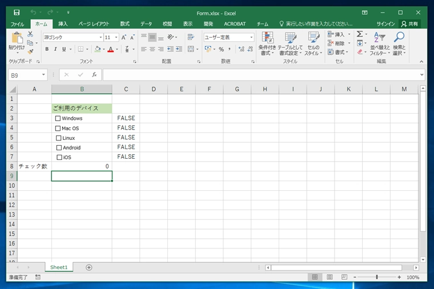Screen dimensions: 434x289
Task: Open the ファイル tab
Action: pos(18,24)
